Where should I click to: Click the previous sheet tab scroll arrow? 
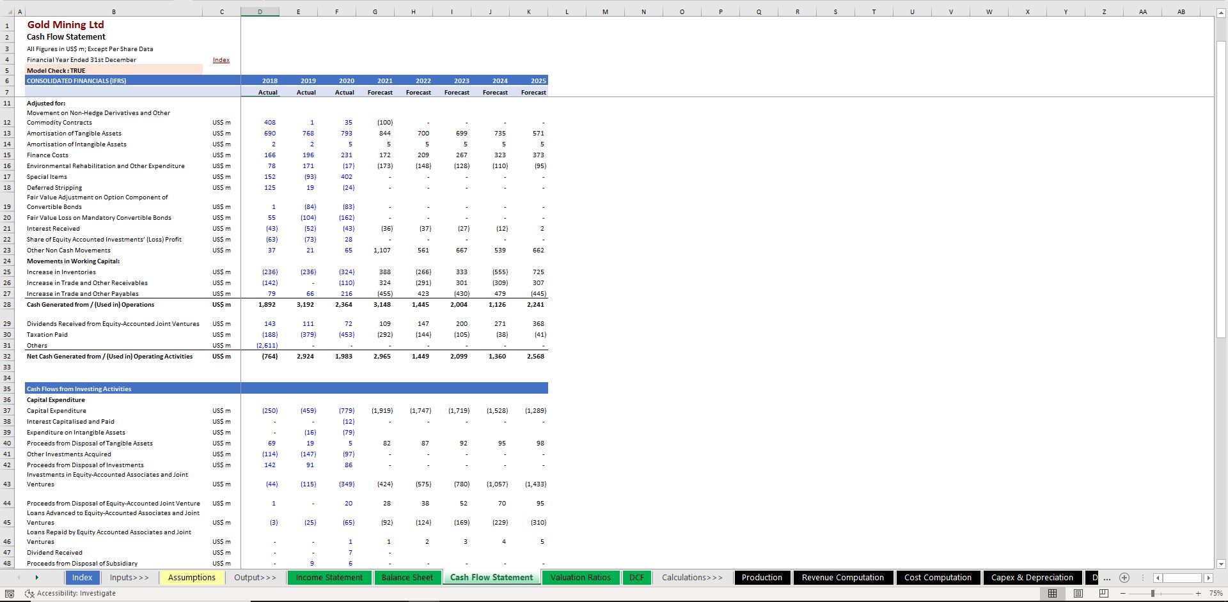pyautogui.click(x=18, y=578)
